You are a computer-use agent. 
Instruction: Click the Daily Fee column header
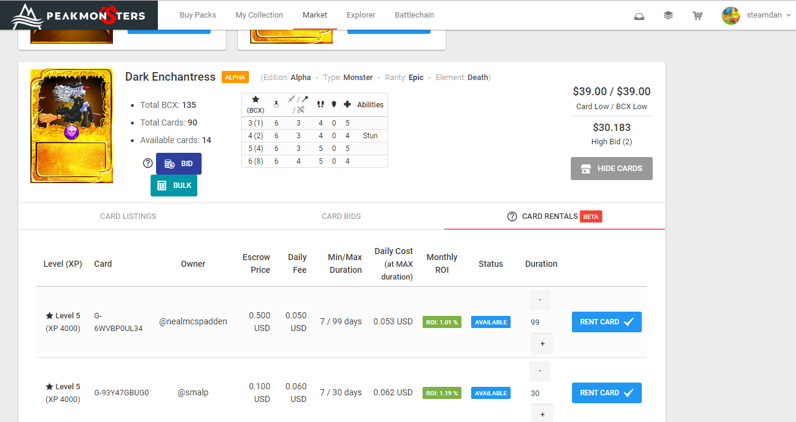coord(297,264)
